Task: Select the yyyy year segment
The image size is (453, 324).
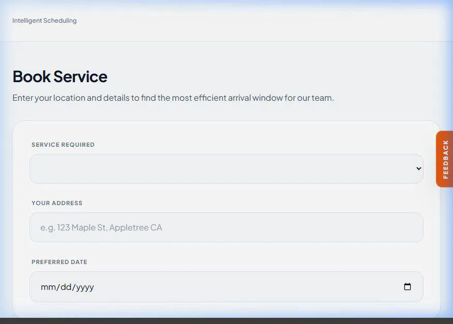Action: coord(85,287)
